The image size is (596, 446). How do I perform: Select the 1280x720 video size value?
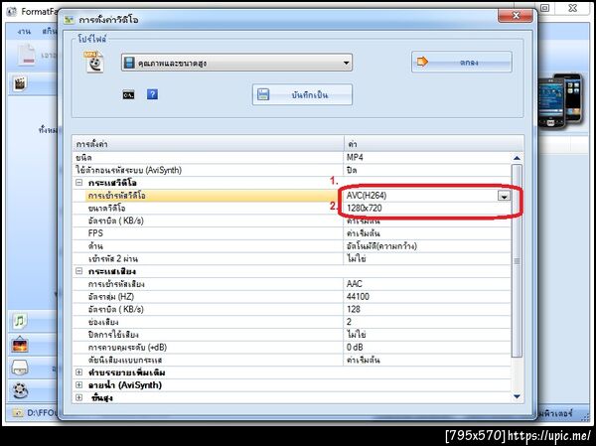tap(427, 208)
